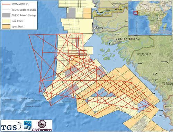Click the Gouvernorat de Boke label
The height and width of the screenshot is (132, 173).
pyautogui.click(x=144, y=55)
